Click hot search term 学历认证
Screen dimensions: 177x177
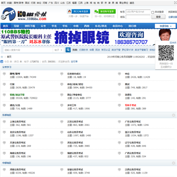pyautogui.click(x=106, y=50)
